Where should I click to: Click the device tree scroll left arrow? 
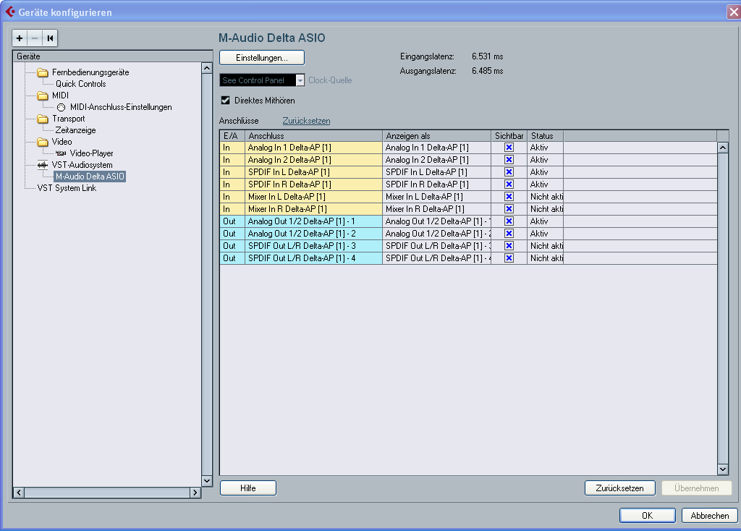19,493
